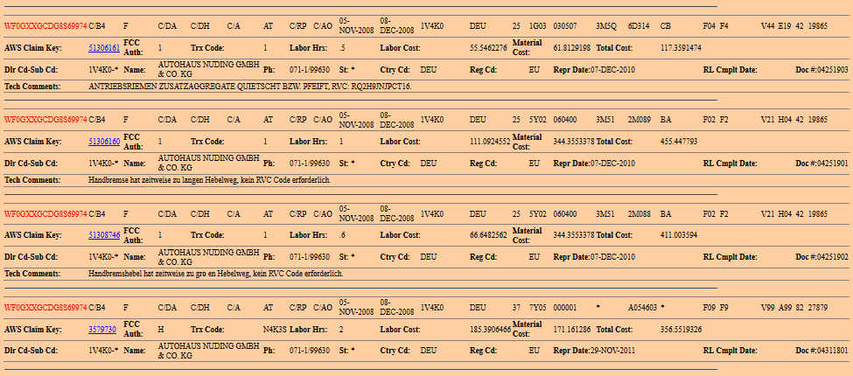Open AWS claim key 51306160 link
The image size is (853, 376).
click(x=104, y=141)
